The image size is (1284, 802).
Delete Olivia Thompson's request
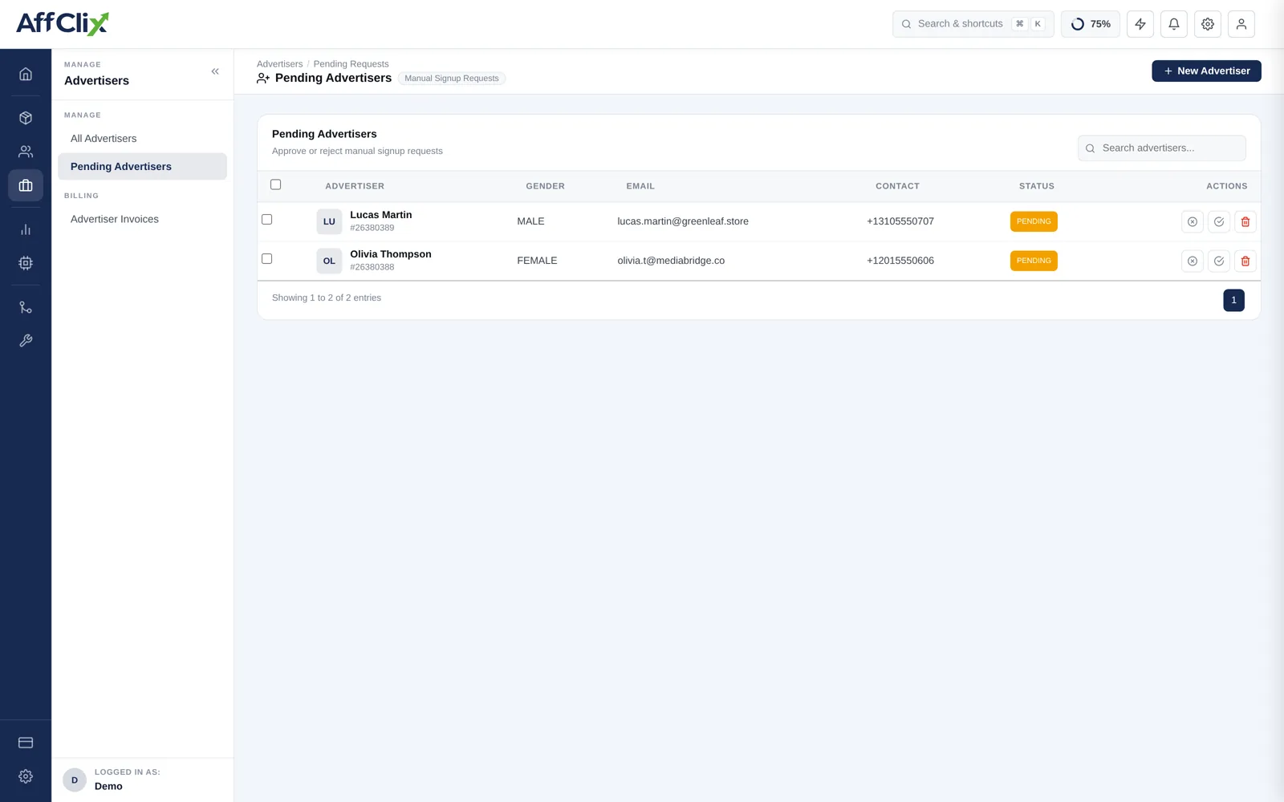[1245, 261]
